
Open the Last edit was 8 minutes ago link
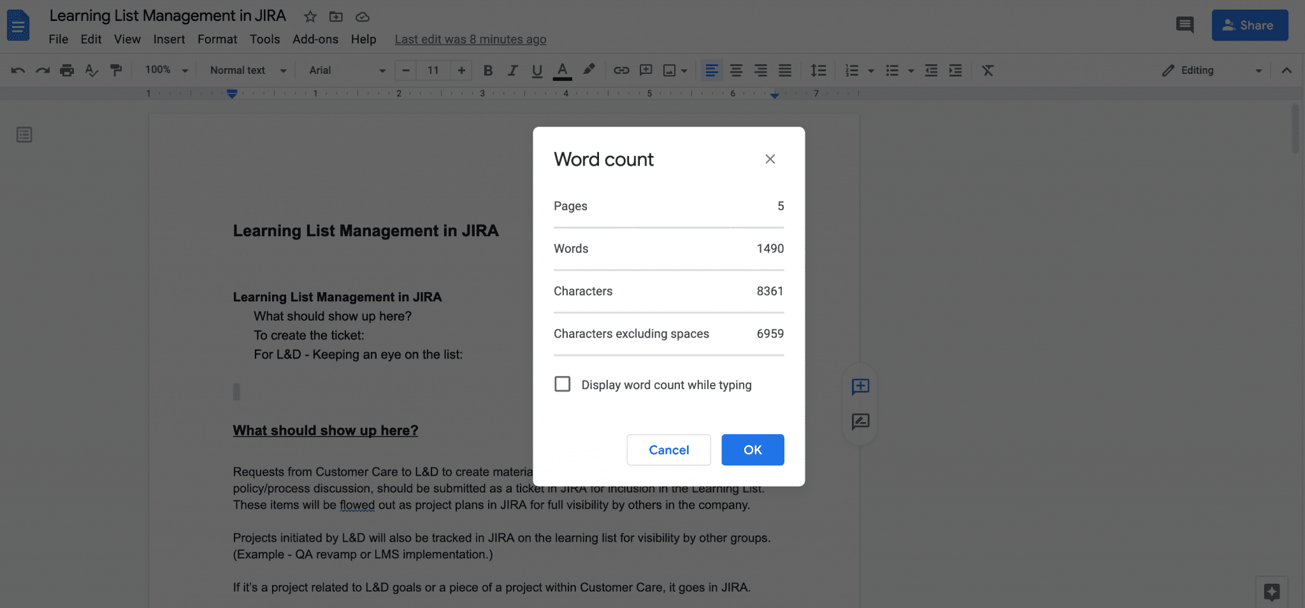click(x=470, y=39)
